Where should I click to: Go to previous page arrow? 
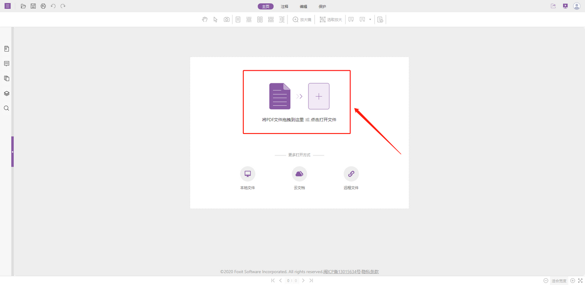pyautogui.click(x=280, y=281)
